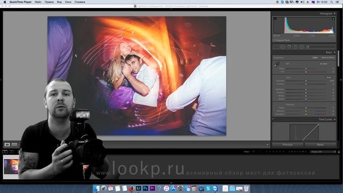
Task: Collapse the Histogram panel
Action: coord(334,13)
